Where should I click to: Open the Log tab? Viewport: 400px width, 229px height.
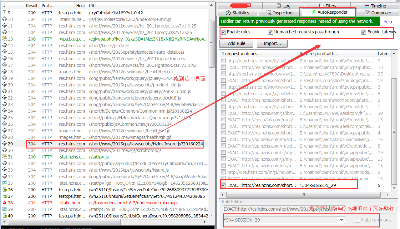pos(283,6)
